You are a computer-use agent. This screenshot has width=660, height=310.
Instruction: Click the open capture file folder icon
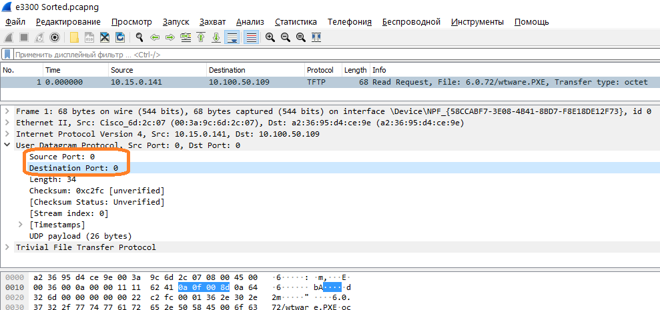coord(75,37)
